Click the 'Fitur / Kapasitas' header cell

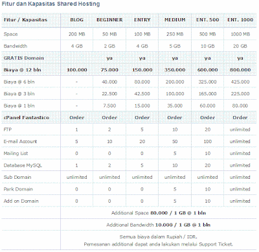[x=25, y=20]
